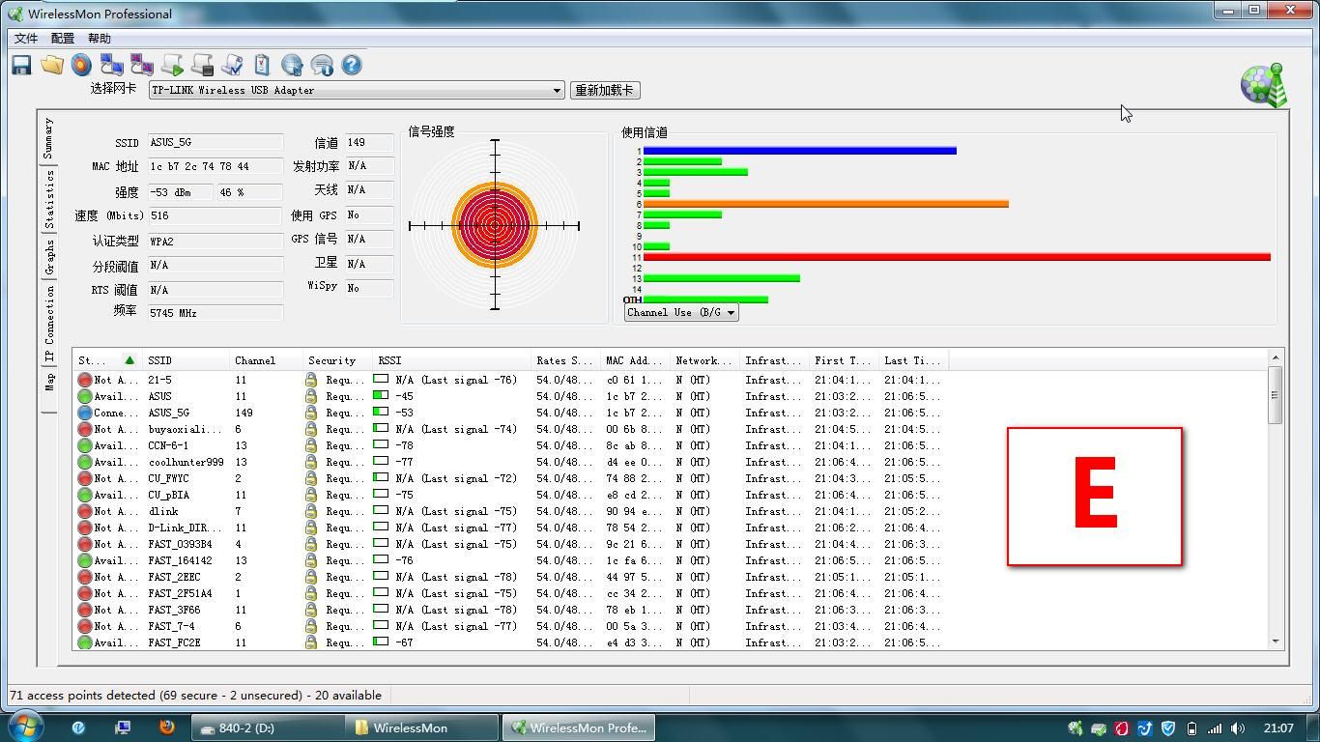The height and width of the screenshot is (742, 1320).
Task: Click the 频率 field showing 5745 MHz
Action: coord(215,313)
